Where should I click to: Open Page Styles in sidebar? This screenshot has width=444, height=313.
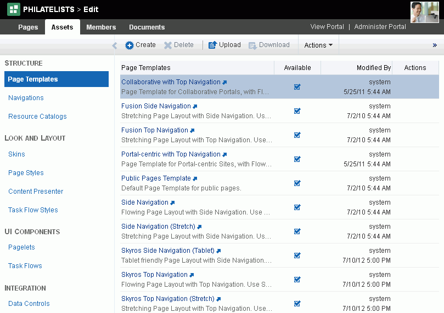[26, 173]
